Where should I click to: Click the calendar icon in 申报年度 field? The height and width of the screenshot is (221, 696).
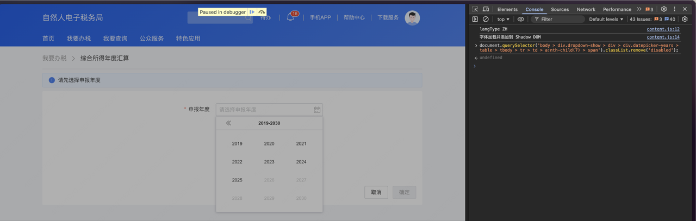pos(317,110)
